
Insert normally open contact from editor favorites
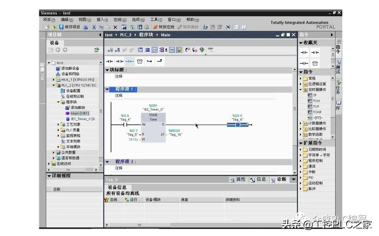click(109, 61)
